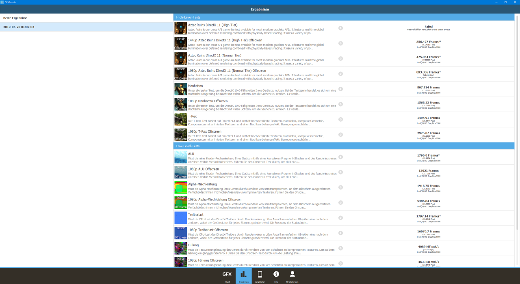Viewport: 520px width, 284px height.
Task: Click the 5386.84 Frames result
Action: coord(429,201)
